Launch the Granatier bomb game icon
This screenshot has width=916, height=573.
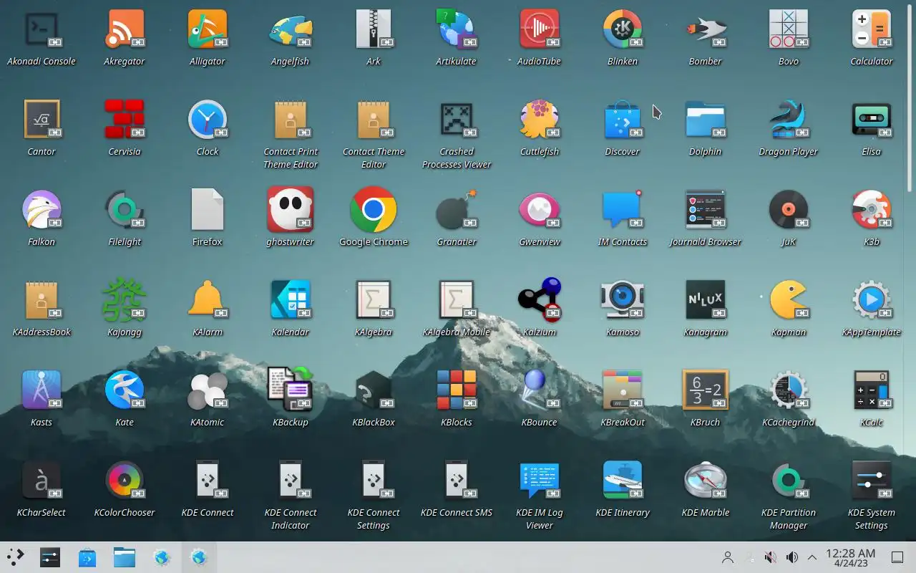click(x=457, y=209)
